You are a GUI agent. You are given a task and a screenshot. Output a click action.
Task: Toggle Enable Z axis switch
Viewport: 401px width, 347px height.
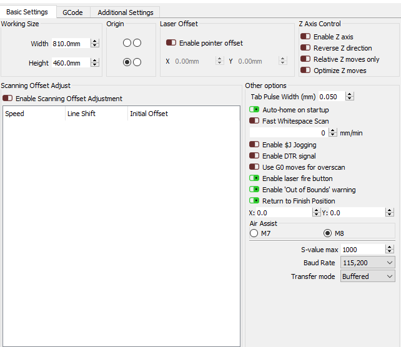pyautogui.click(x=305, y=37)
